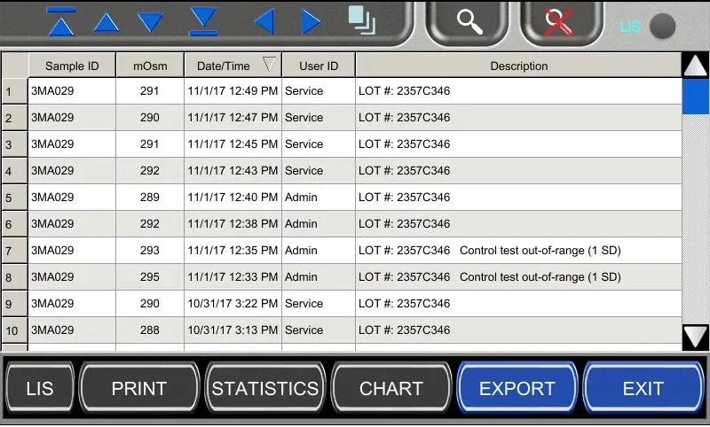Viewport: 710px width, 427px height.
Task: Sort by Date/Time using the triangle arrow
Action: [x=269, y=65]
